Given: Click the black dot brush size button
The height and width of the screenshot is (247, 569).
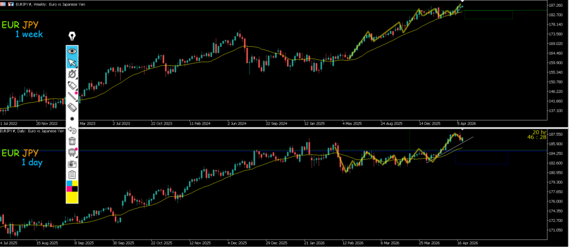Looking at the screenshot, I should coord(72,118).
